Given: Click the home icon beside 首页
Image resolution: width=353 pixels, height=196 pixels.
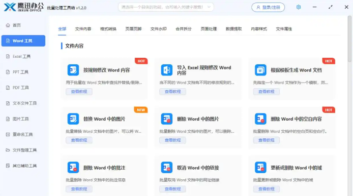Looking at the screenshot, I should [8, 25].
